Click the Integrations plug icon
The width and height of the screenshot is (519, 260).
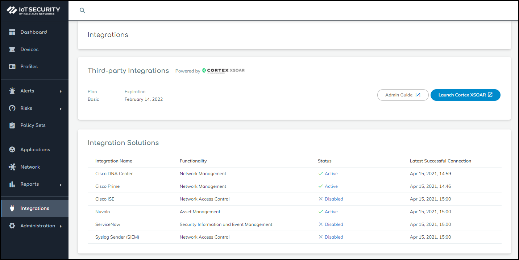12,209
